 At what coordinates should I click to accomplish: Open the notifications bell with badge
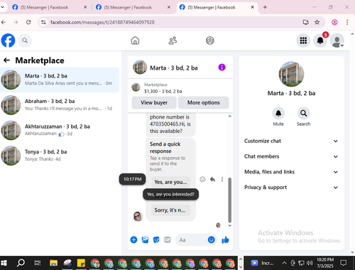tap(320, 40)
